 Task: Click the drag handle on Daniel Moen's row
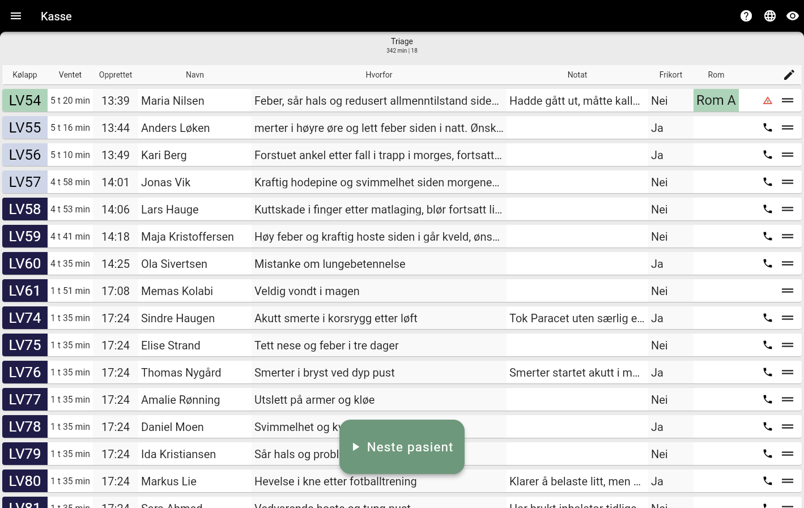pos(788,426)
